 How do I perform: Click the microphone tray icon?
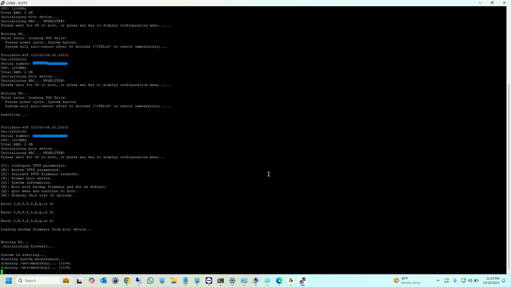(455, 281)
